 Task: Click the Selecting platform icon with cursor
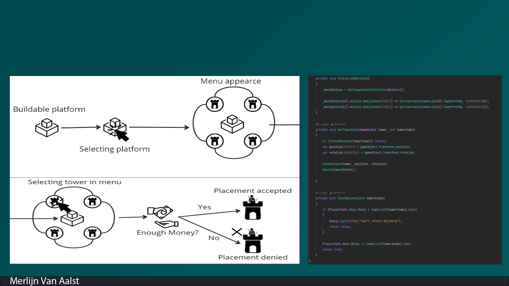point(115,128)
